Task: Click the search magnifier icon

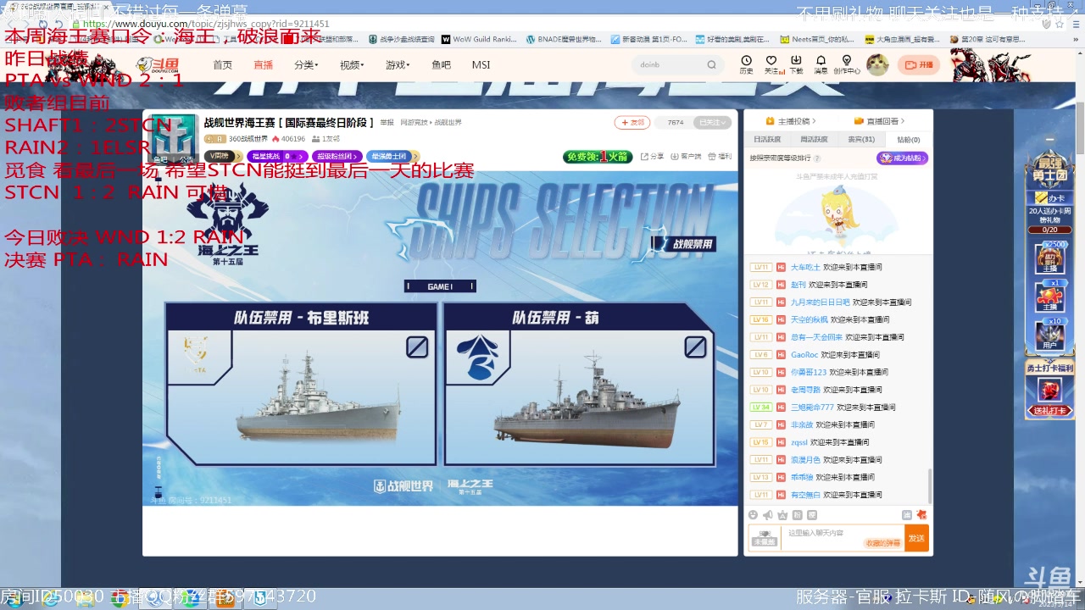Action: (x=712, y=64)
